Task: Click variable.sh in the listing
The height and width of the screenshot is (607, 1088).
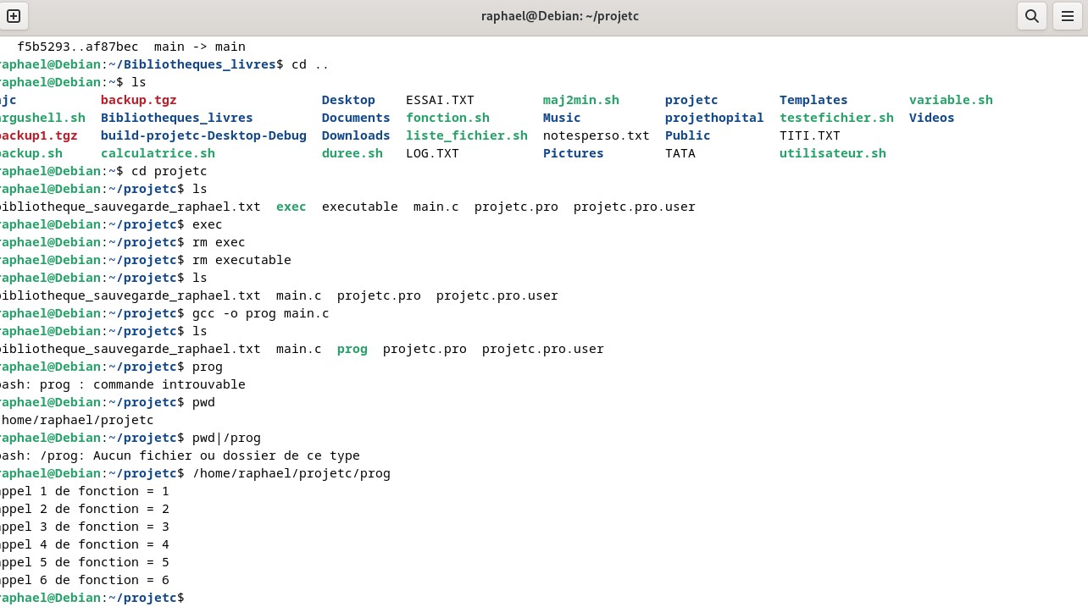Action: coord(950,100)
